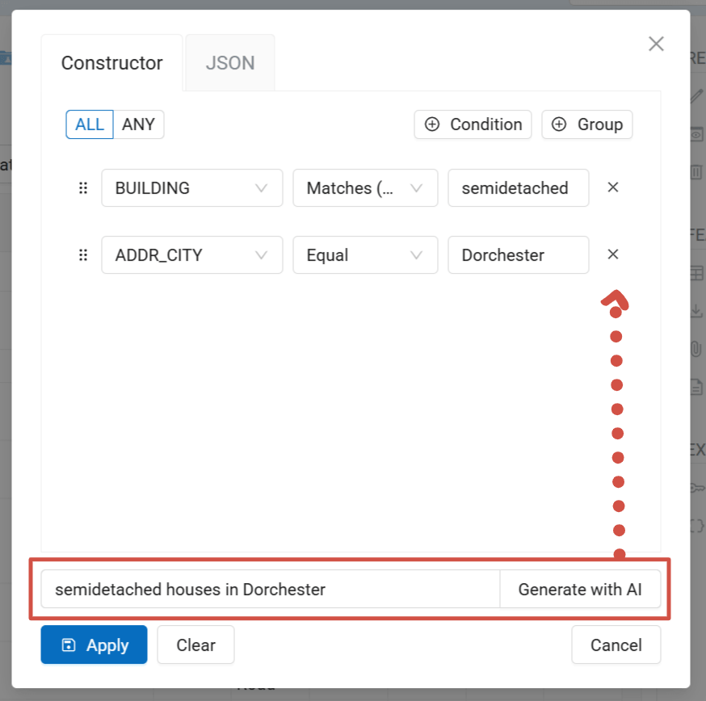
Task: Open the BUILDING field dropdown
Action: point(192,187)
